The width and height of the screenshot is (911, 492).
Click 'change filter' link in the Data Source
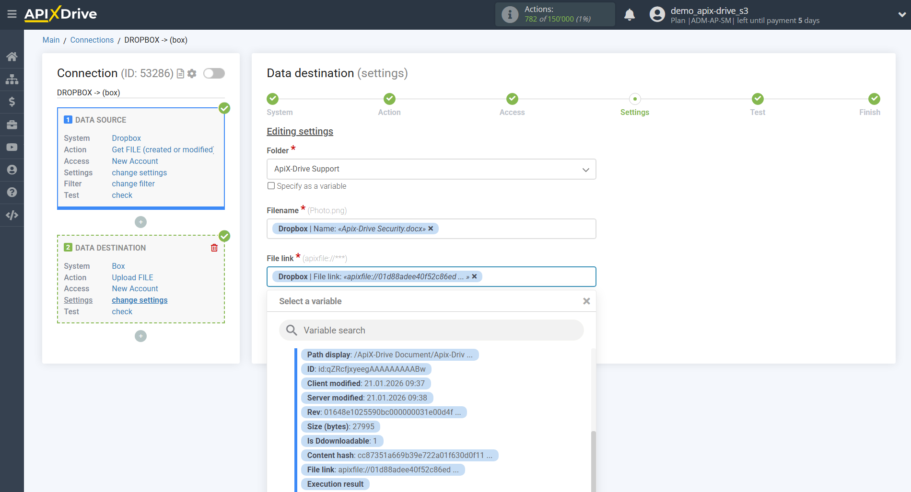tap(133, 183)
